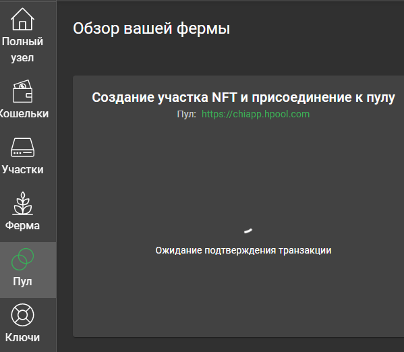Open the Full Node house icon
This screenshot has width=404, height=352.
(x=22, y=19)
